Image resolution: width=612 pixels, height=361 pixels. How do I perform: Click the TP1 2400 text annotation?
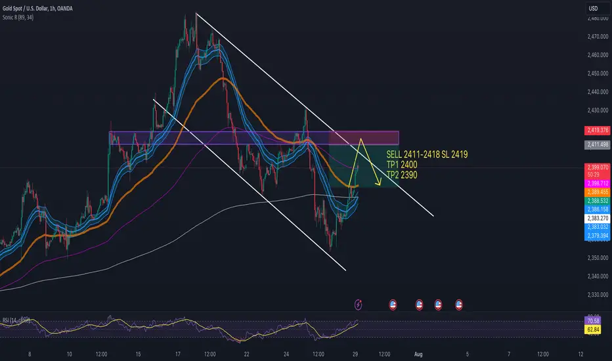coord(402,164)
